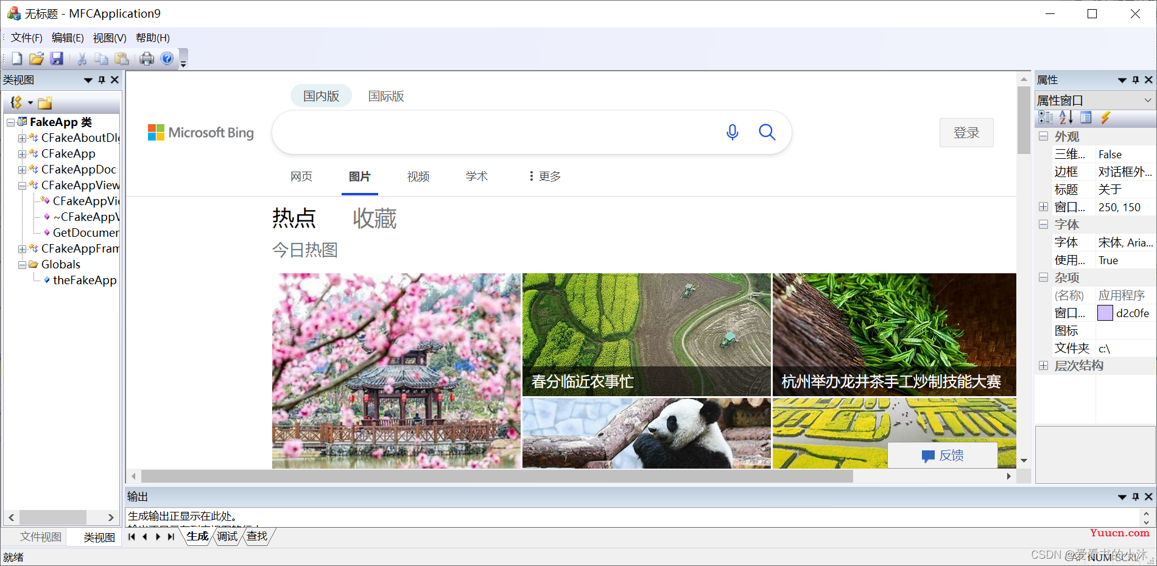Switch to the 收藏 section
Image resolution: width=1157 pixels, height=566 pixels.
point(375,218)
